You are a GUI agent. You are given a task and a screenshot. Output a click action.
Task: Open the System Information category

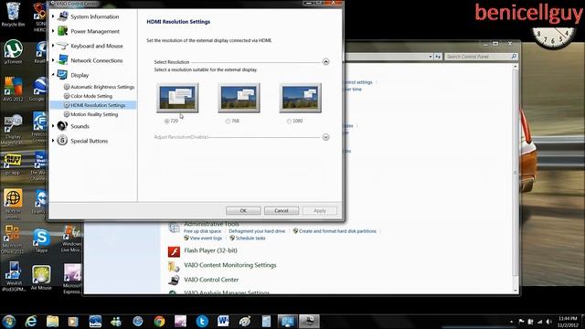[95, 16]
